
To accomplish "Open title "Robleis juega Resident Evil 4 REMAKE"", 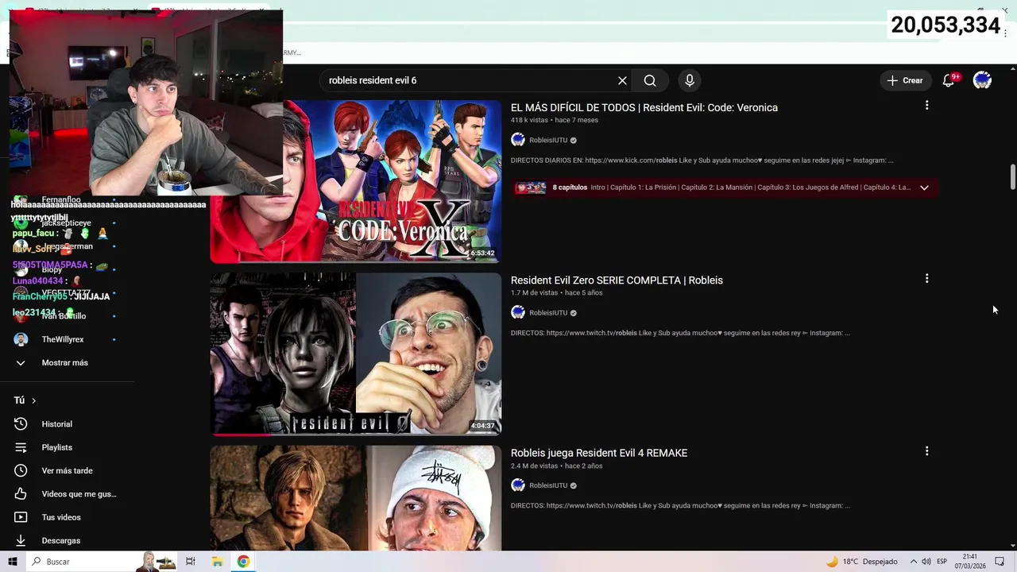I will 599,453.
